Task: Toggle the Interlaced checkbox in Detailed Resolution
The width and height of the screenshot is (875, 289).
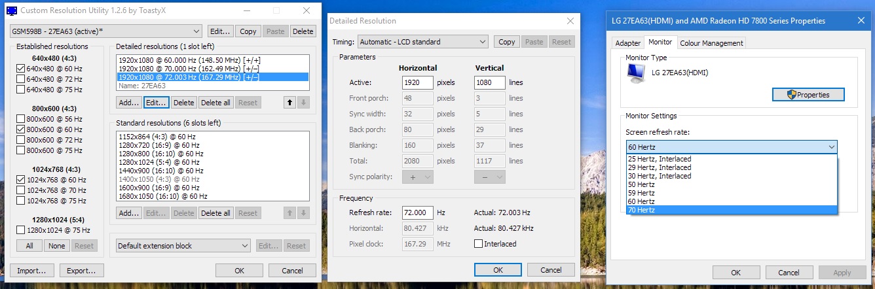Action: coord(478,244)
